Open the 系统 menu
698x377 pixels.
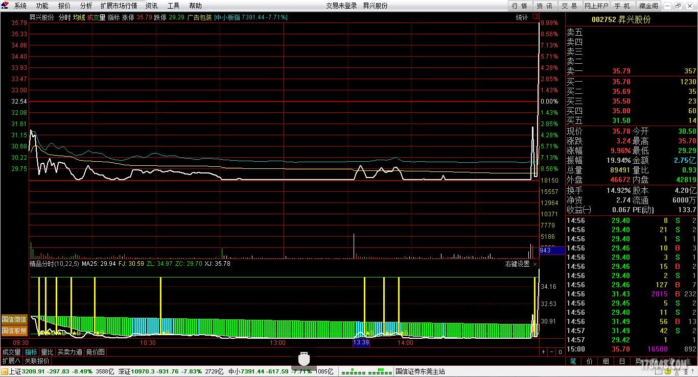[x=20, y=6]
